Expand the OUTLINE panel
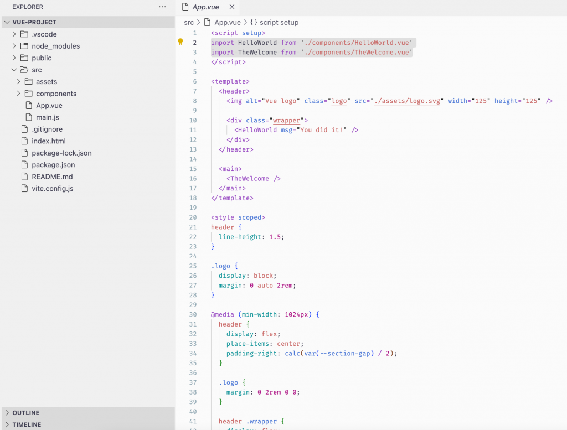Viewport: 567px width, 430px height. [88, 413]
